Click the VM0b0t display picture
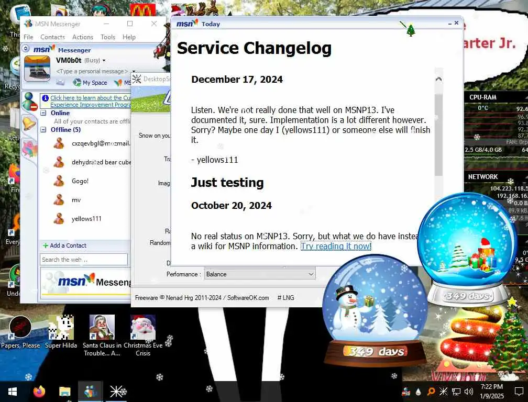This screenshot has width=528, height=402. 37,69
